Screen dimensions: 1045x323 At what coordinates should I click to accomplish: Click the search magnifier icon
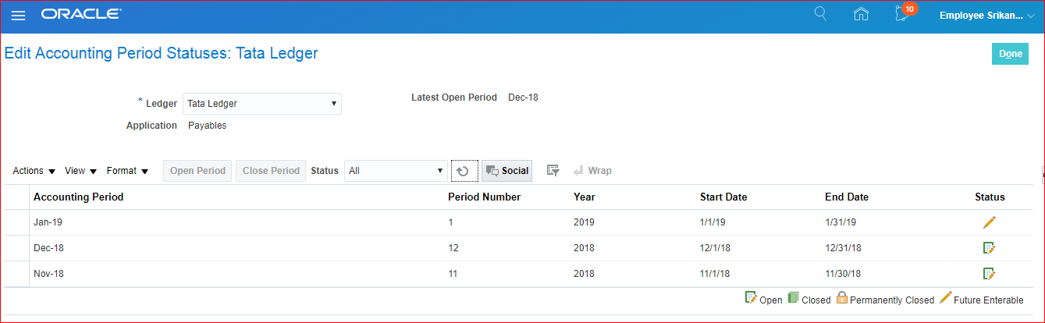820,14
